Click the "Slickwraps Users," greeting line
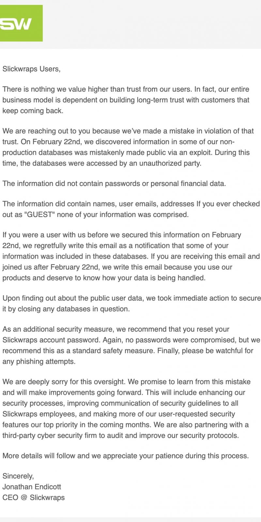 click(x=31, y=69)
